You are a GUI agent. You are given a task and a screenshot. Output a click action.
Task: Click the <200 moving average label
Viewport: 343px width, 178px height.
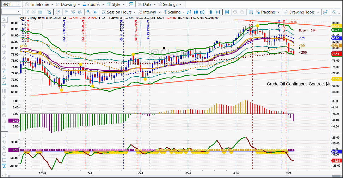pyautogui.click(x=303, y=52)
